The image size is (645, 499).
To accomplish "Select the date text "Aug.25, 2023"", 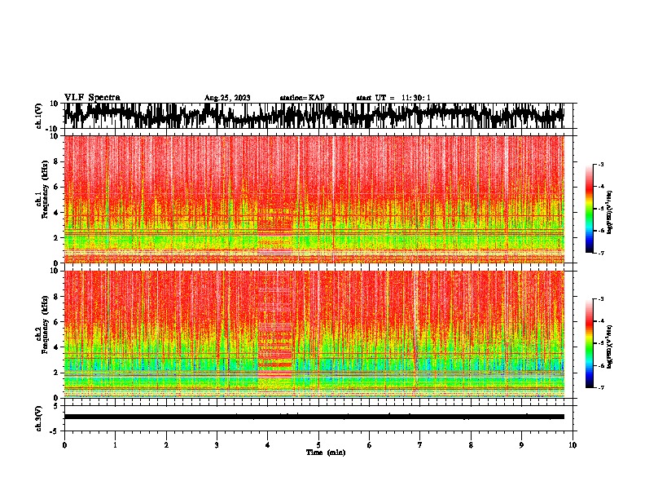I will pyautogui.click(x=227, y=98).
